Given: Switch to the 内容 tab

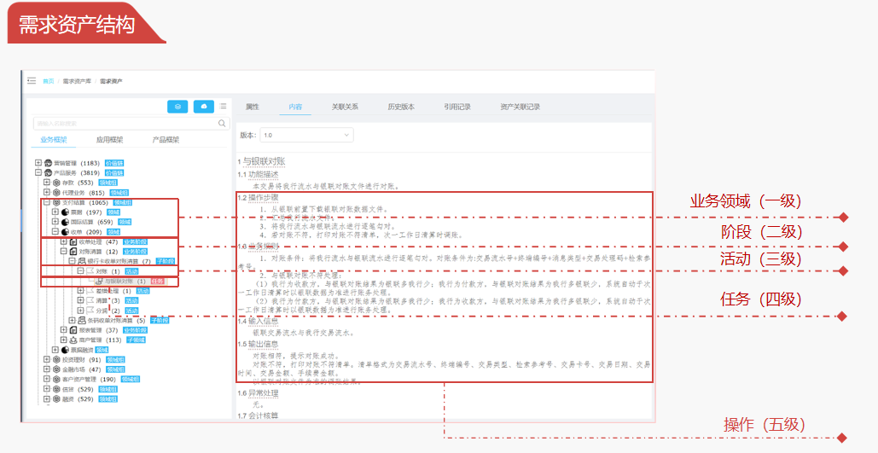Looking at the screenshot, I should pos(295,107).
